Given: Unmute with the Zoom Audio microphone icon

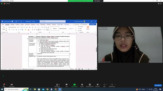Looking at the screenshot, I should [x=4, y=85].
